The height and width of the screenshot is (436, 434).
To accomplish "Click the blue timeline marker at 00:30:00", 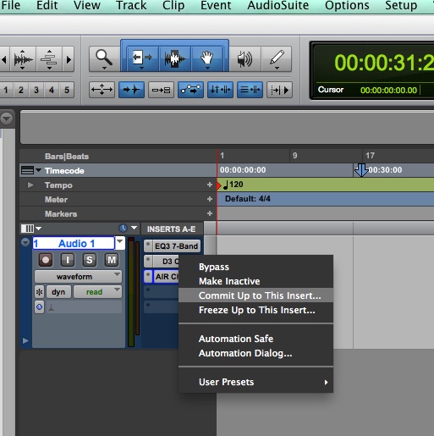I will (x=361, y=170).
